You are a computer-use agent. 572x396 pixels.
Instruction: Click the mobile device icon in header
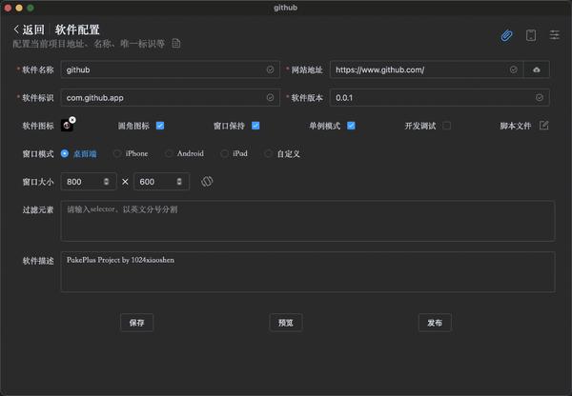click(531, 36)
